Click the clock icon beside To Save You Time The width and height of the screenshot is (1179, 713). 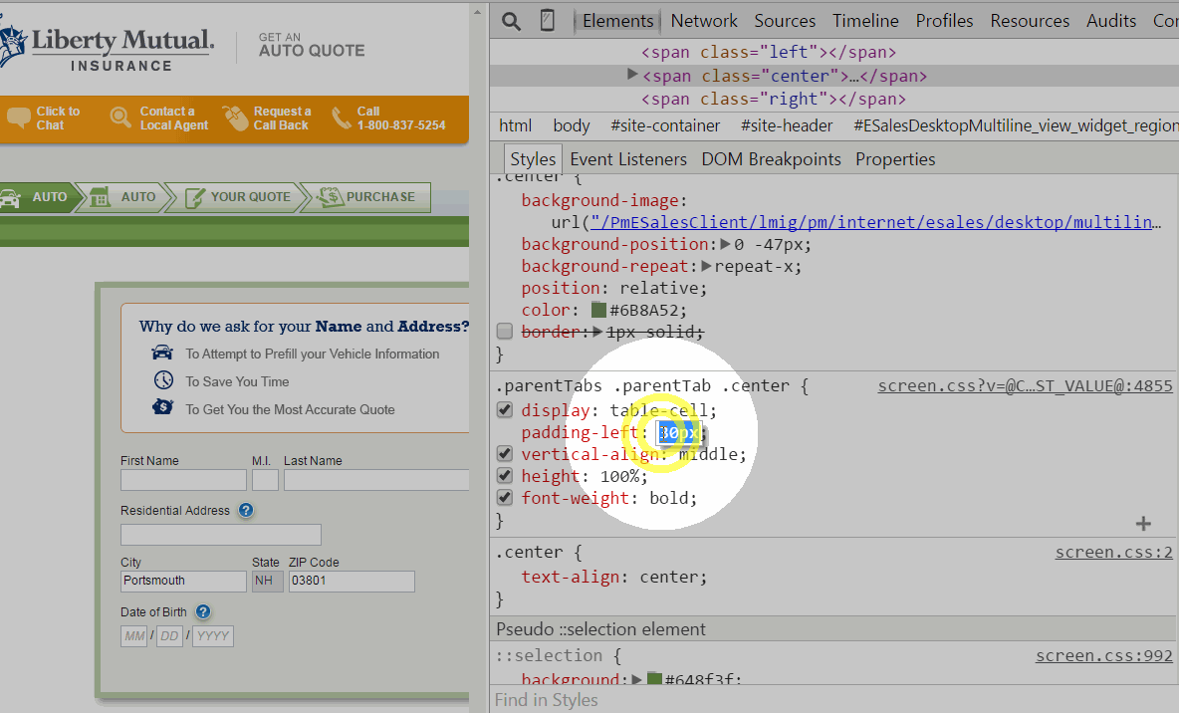pos(163,380)
